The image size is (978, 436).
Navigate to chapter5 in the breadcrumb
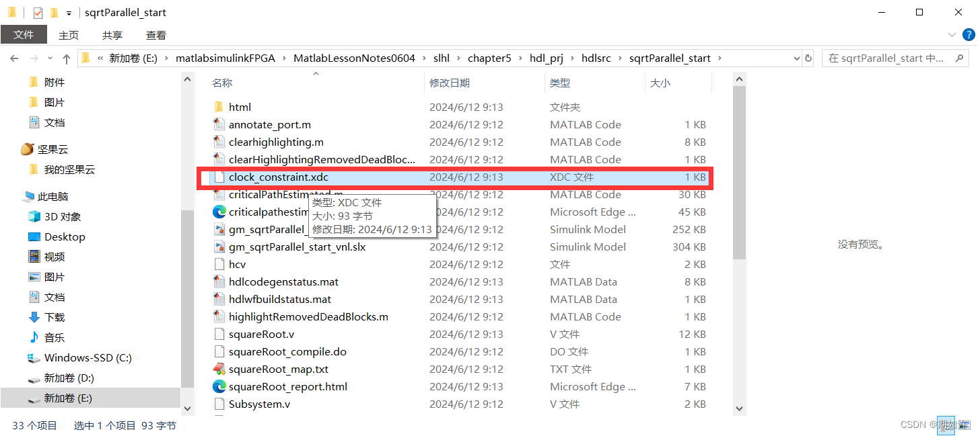490,58
